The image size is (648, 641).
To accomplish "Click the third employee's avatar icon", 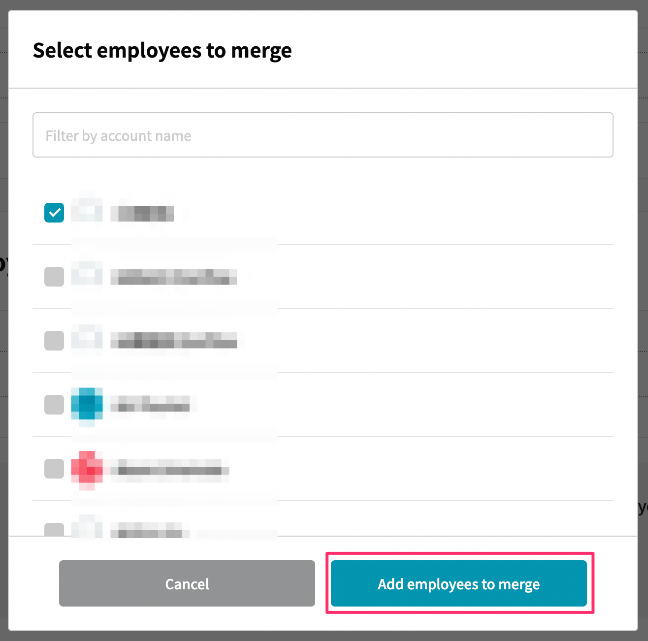I will [87, 339].
